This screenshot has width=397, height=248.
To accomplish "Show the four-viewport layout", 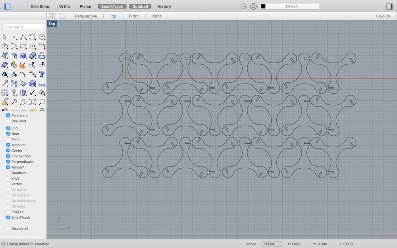I will 52,16.
